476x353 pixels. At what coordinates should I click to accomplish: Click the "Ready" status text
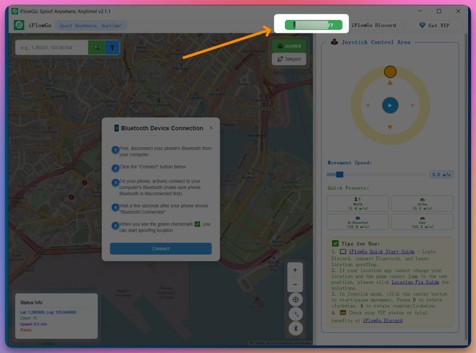26,330
